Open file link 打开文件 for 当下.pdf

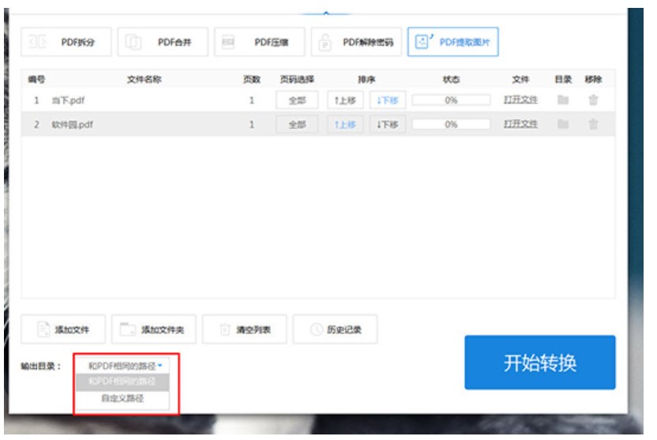521,101
